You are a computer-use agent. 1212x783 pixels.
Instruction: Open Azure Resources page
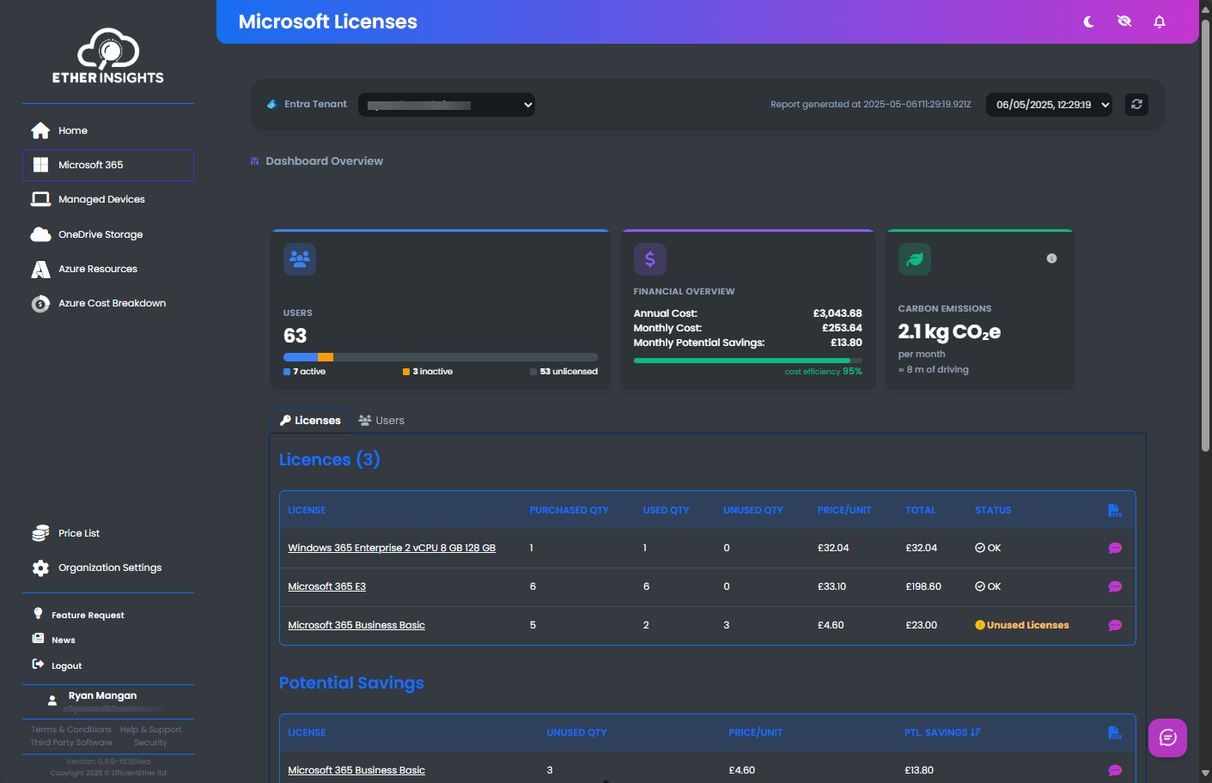(108, 269)
